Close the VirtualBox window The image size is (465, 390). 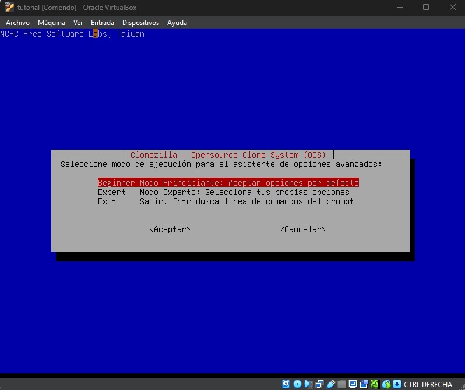(452, 7)
